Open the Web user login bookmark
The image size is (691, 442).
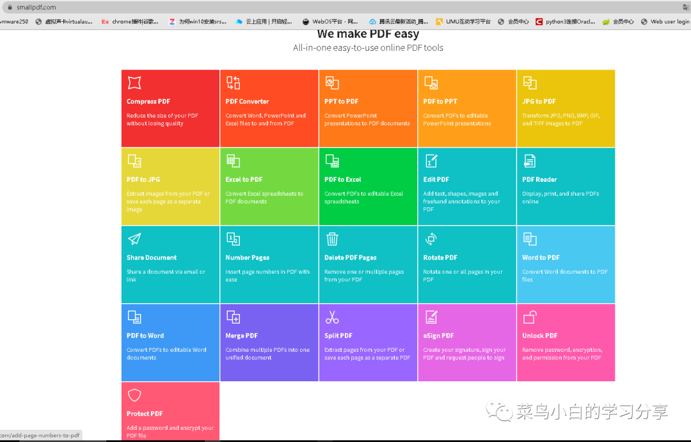665,21
